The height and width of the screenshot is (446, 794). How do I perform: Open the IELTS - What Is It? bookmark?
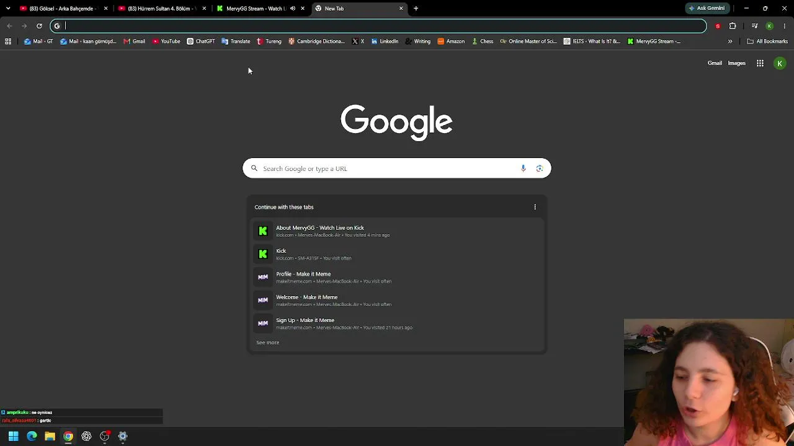[592, 42]
